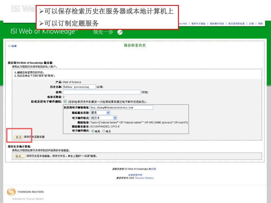Open 我已保存的检索 in the top navigation
The width and height of the screenshot is (271, 203).
[236, 24]
